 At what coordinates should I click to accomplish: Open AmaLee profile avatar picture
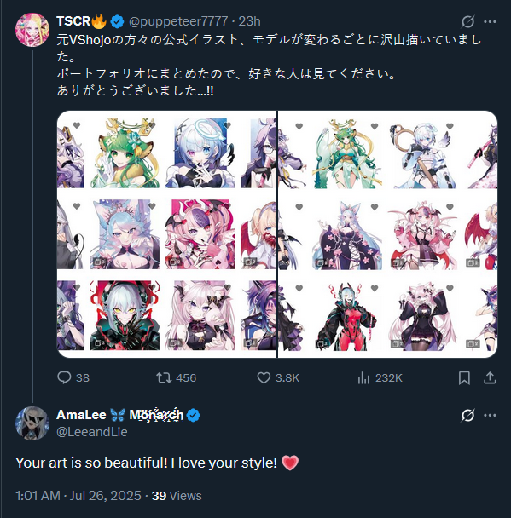pos(32,423)
